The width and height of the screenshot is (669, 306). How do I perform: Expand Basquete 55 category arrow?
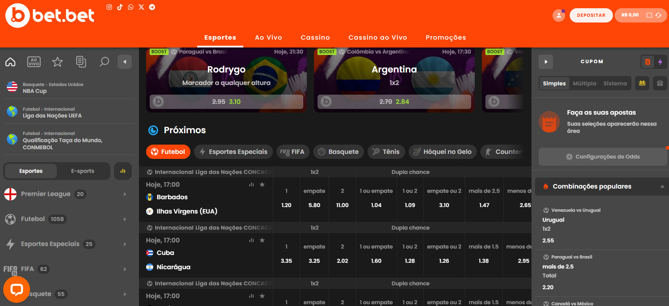125,294
